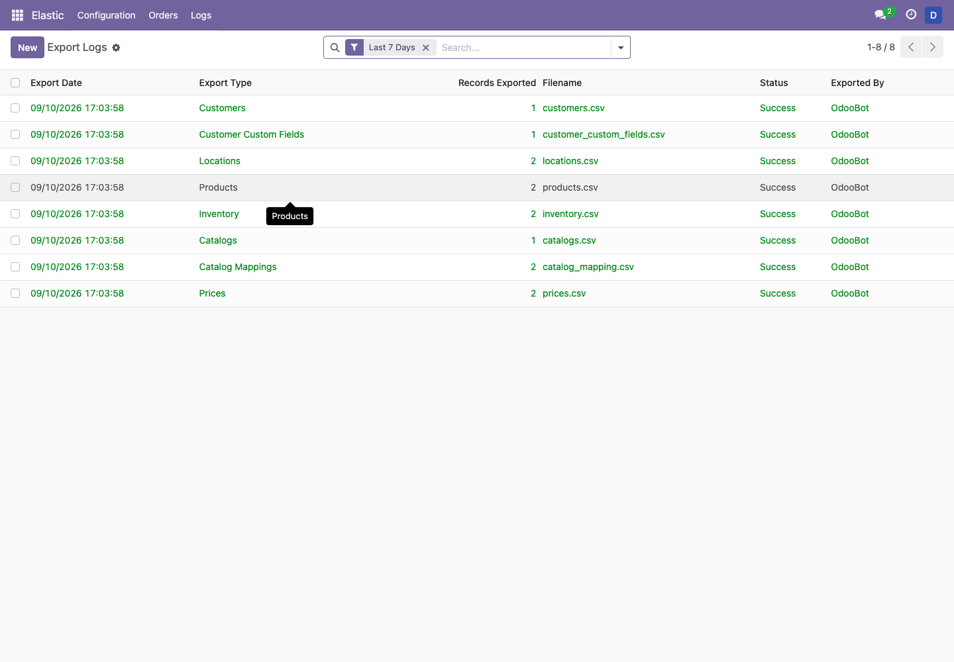The width and height of the screenshot is (954, 662).
Task: Remove the Last 7 Days filter
Action: (x=426, y=48)
